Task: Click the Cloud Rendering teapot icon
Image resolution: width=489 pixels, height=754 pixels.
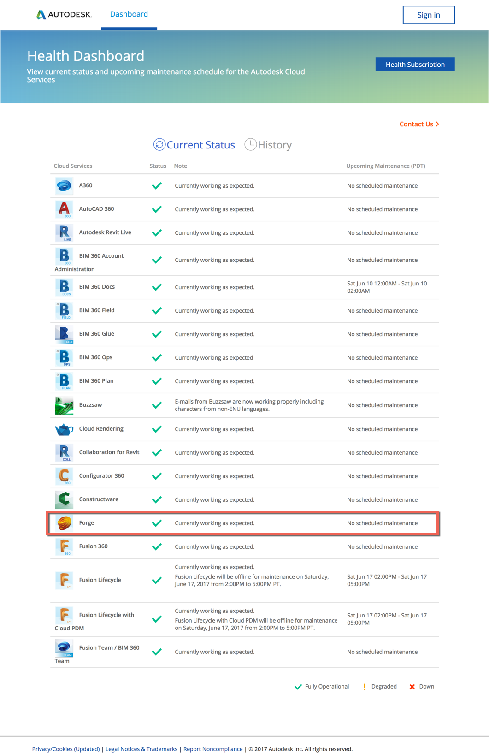Action: [x=64, y=429]
